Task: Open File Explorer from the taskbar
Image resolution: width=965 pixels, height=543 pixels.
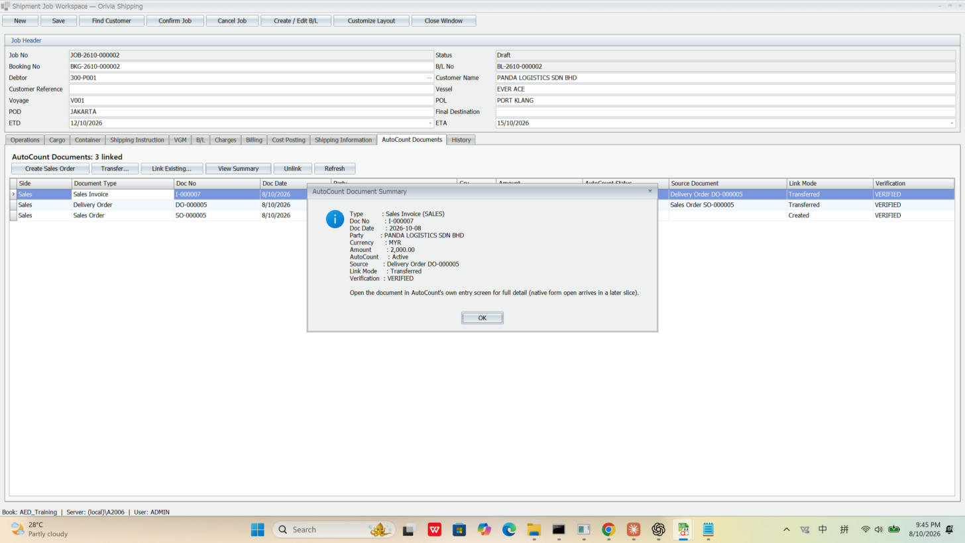Action: 534,529
